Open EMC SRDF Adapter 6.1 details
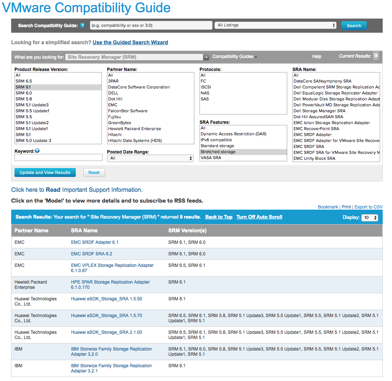Viewport: 392px width, 381px height. (x=94, y=242)
